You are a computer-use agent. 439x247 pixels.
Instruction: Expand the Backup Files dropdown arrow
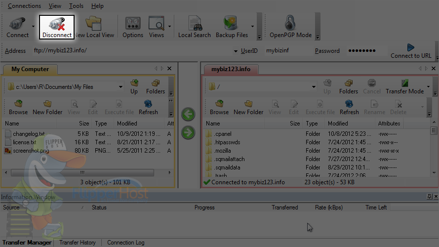pos(252,27)
